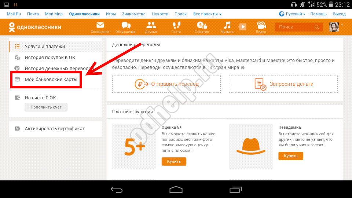This screenshot has width=352, height=198.
Task: Click the help question mark icon
Action: [243, 67]
